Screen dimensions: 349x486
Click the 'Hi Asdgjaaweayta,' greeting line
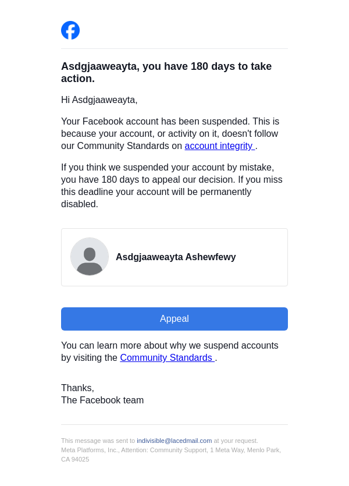pos(99,100)
